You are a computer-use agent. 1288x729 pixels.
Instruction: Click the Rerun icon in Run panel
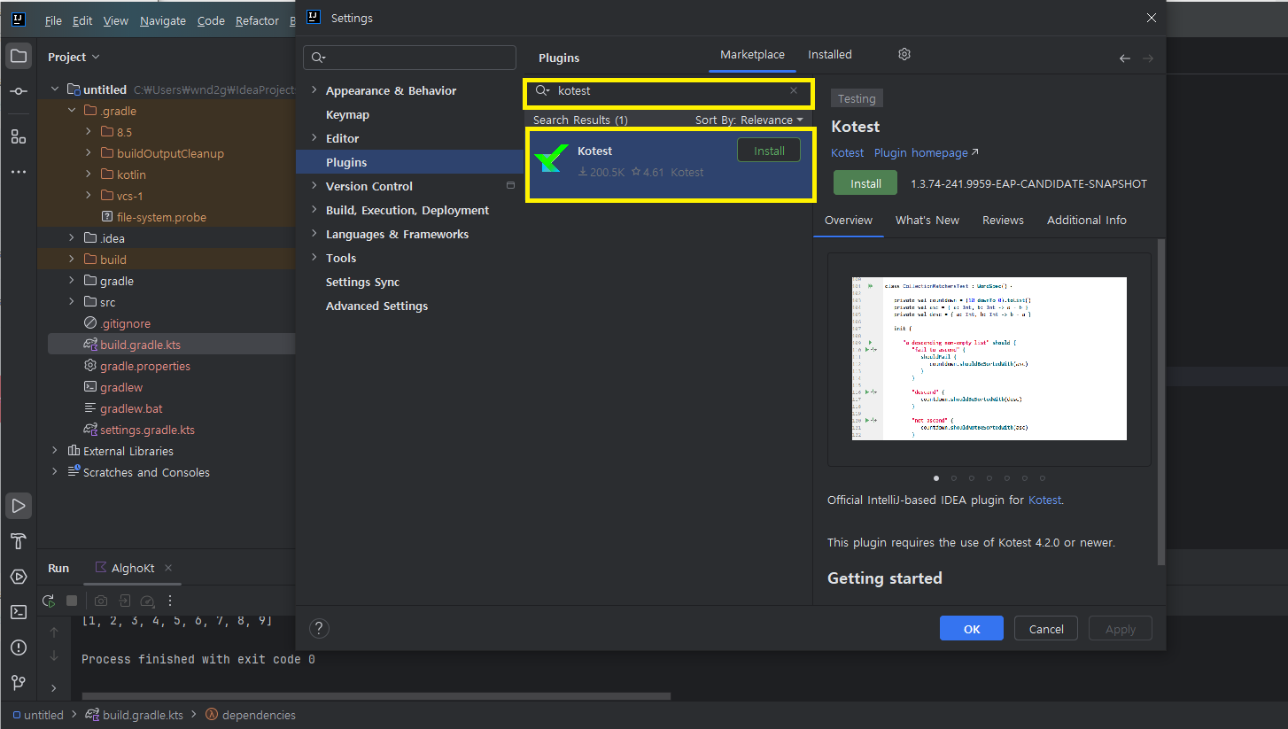coord(49,601)
